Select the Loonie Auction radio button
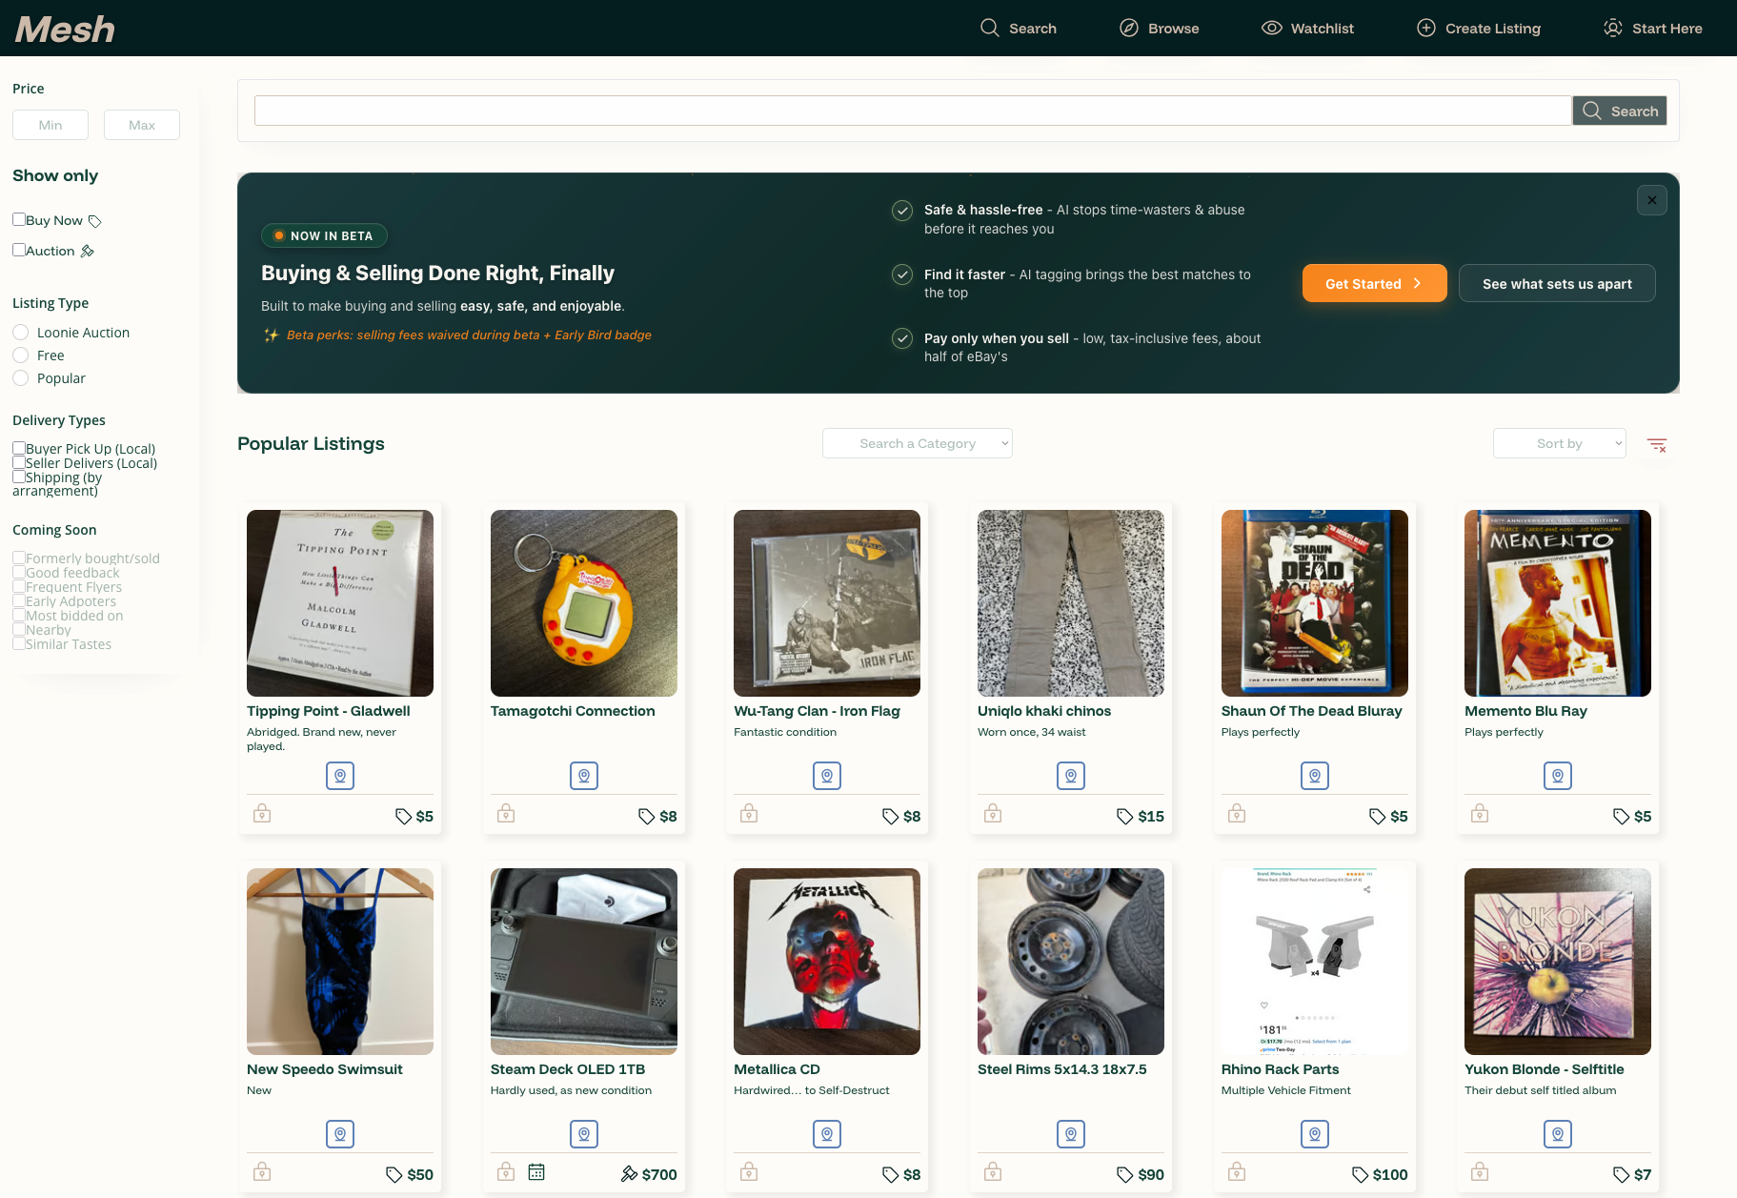 point(21,333)
